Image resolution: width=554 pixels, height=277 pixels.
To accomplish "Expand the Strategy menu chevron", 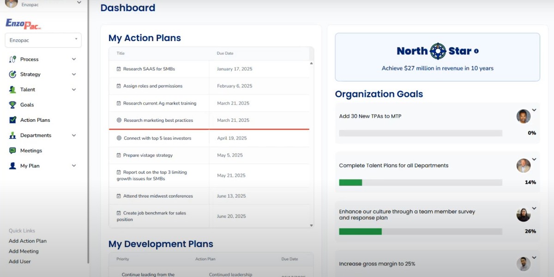I will (x=74, y=74).
